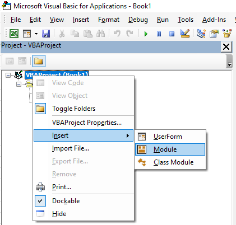The width and height of the screenshot is (236, 225).
Task: Click the Reset stop icon
Action: coord(172,34)
